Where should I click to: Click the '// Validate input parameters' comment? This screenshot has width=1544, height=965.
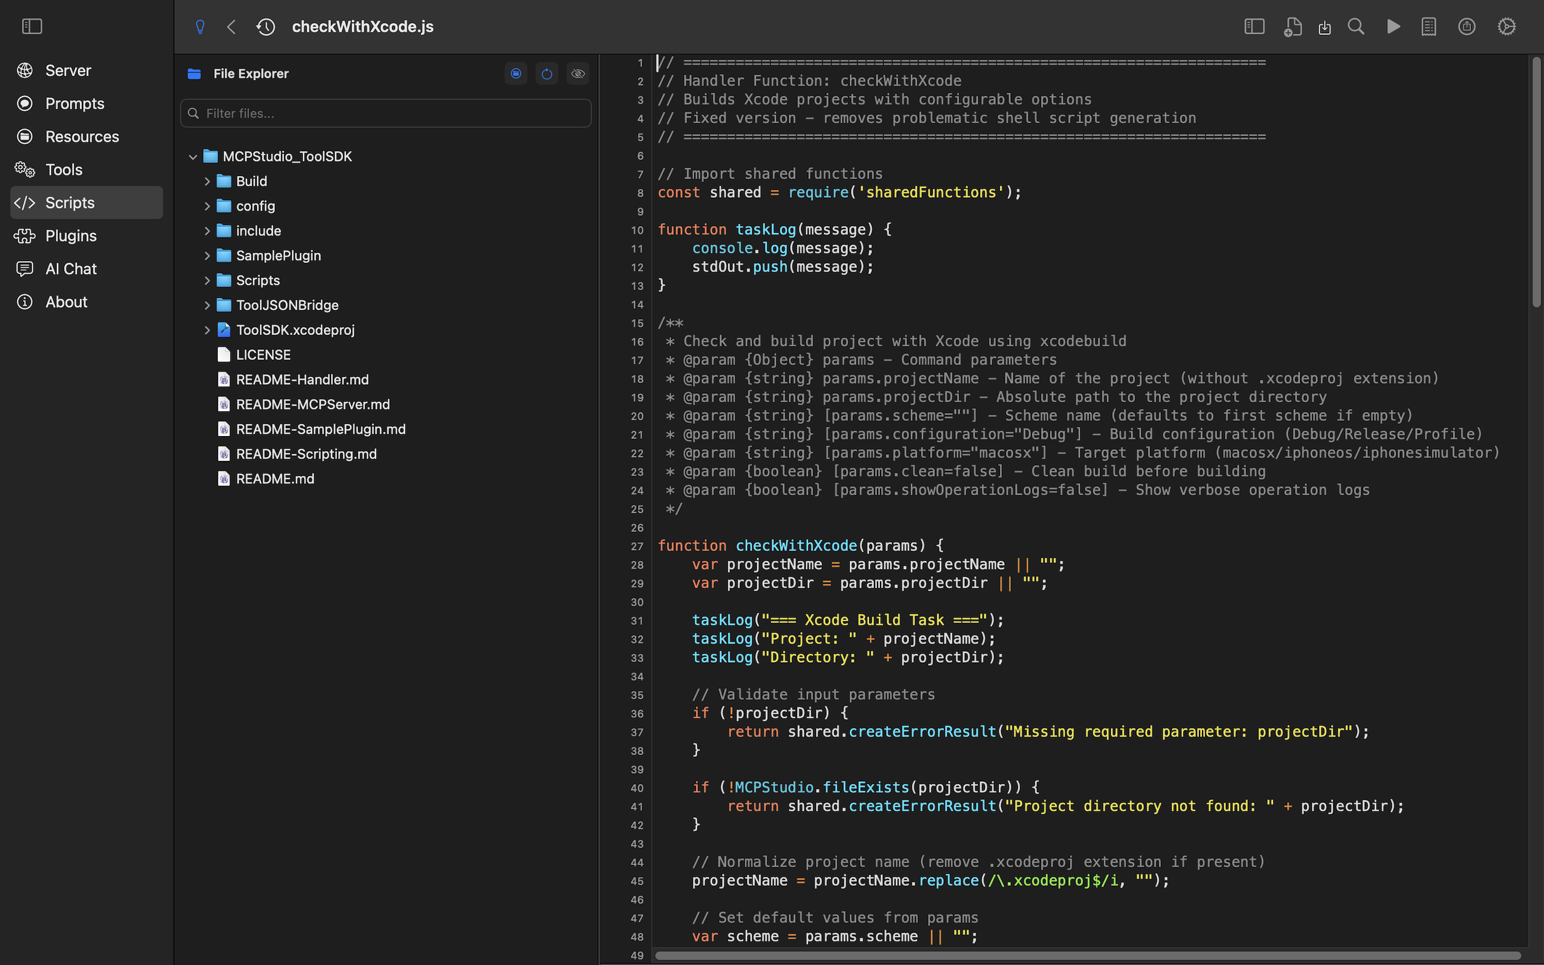(814, 694)
